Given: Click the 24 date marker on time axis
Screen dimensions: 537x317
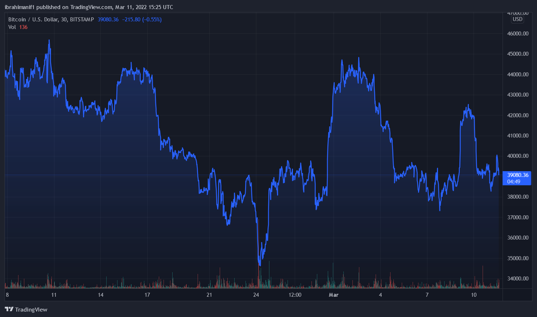Looking at the screenshot, I should 256,295.
